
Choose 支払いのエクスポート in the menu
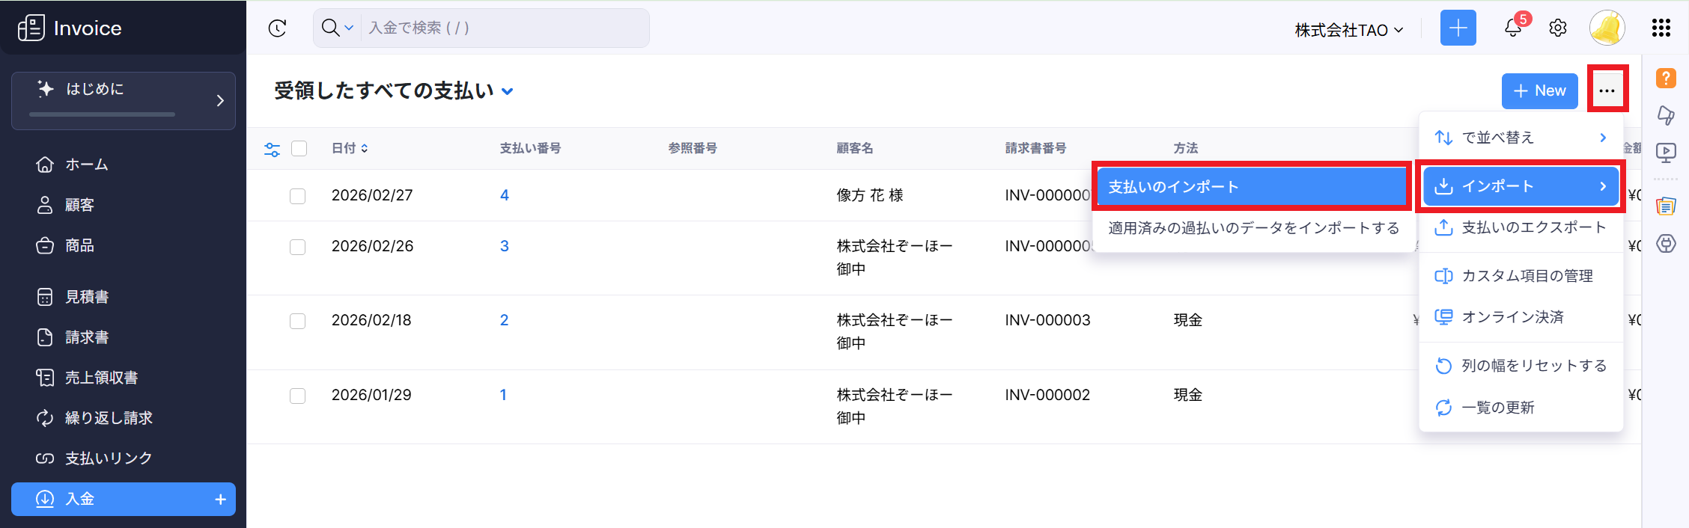[x=1533, y=227]
